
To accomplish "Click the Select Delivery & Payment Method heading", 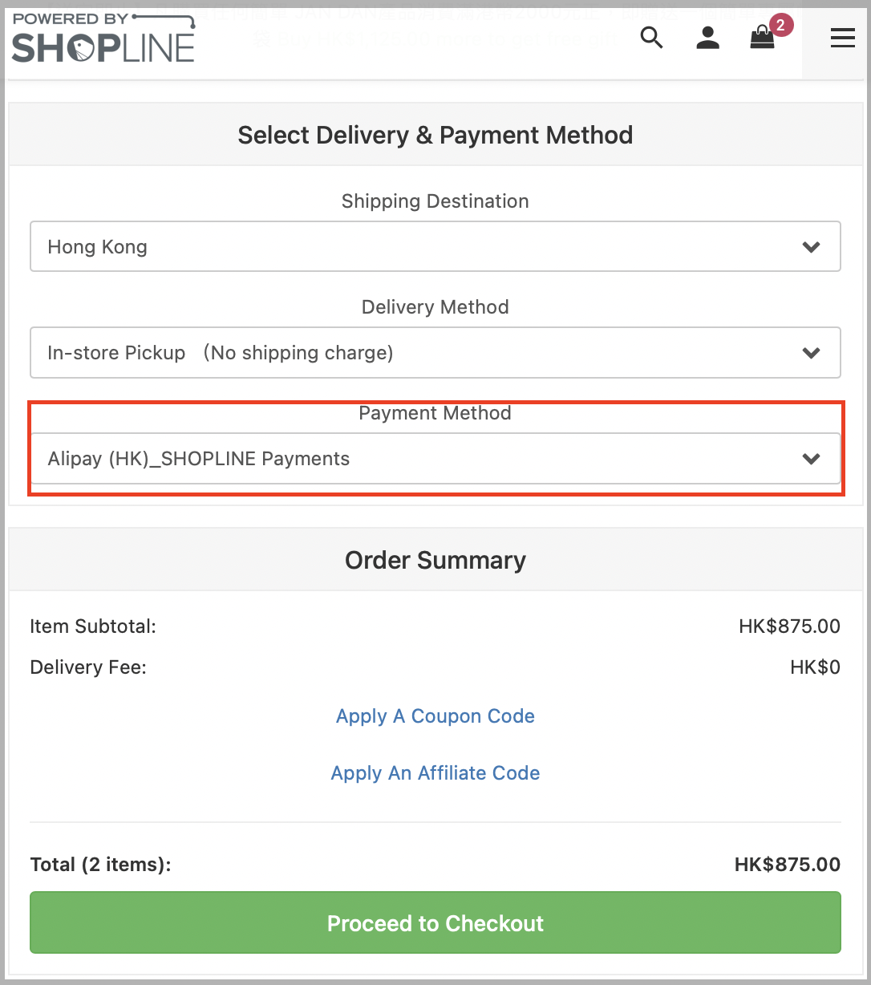I will [435, 135].
